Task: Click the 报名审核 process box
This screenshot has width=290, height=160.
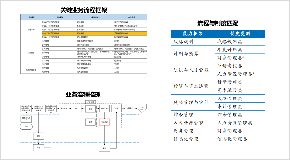Action: tap(65, 108)
